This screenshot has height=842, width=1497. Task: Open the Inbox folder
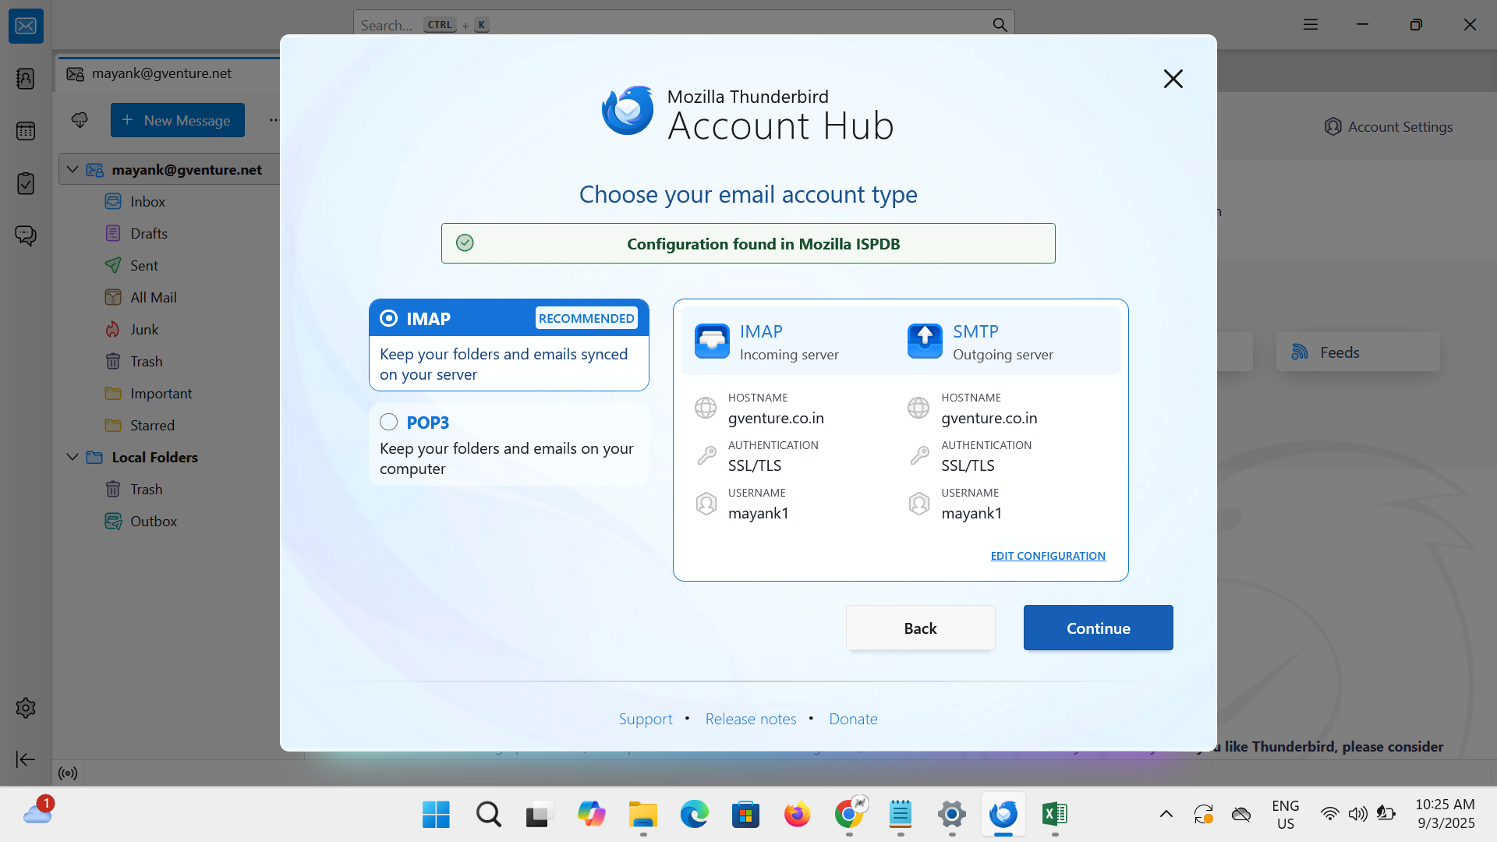[x=147, y=202]
